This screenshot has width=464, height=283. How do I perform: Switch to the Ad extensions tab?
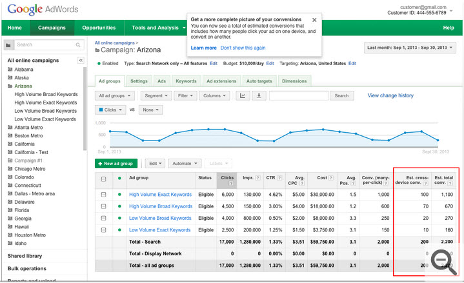point(221,81)
